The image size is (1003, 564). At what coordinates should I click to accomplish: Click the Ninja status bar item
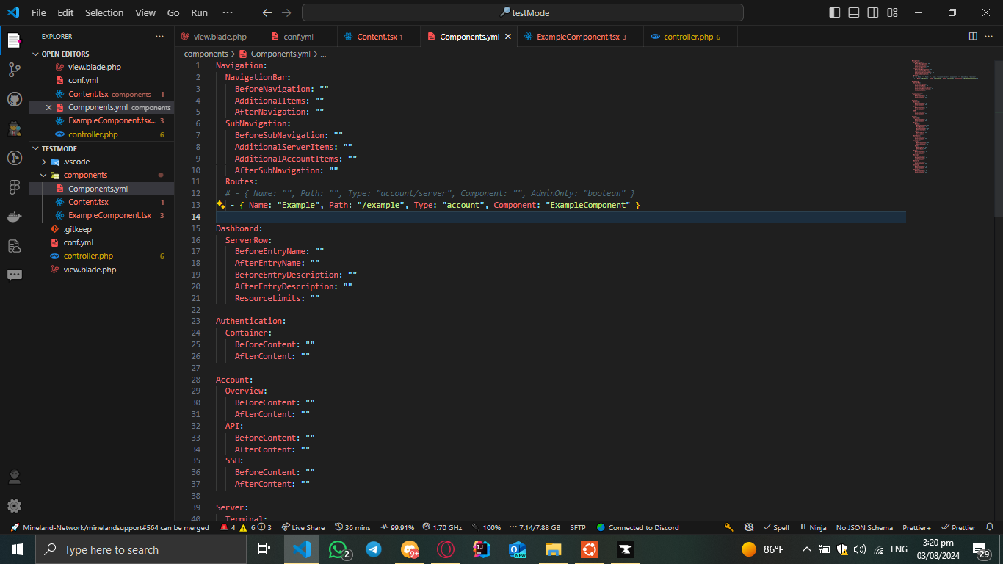click(x=813, y=527)
